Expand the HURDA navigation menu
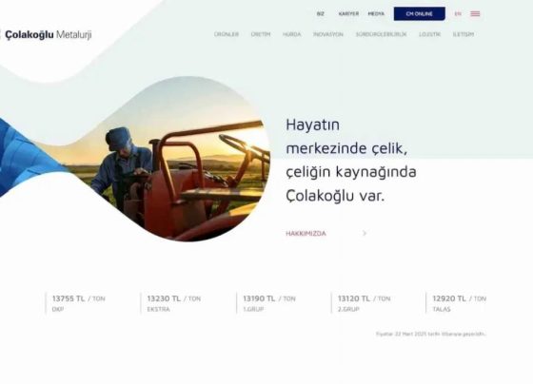 (291, 34)
